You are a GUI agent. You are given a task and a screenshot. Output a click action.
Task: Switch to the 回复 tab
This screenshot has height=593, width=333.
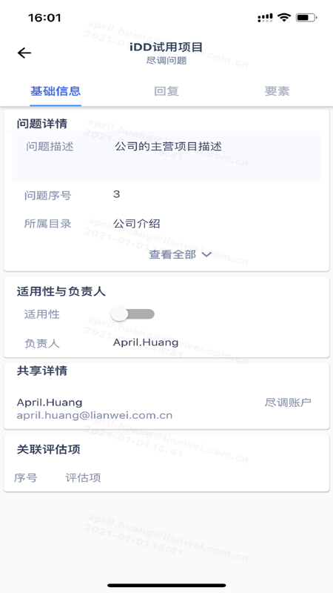pyautogui.click(x=166, y=91)
